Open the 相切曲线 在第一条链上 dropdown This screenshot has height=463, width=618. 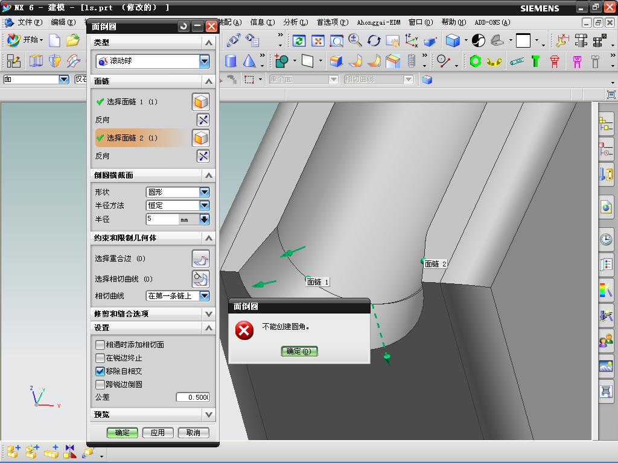pyautogui.click(x=204, y=295)
